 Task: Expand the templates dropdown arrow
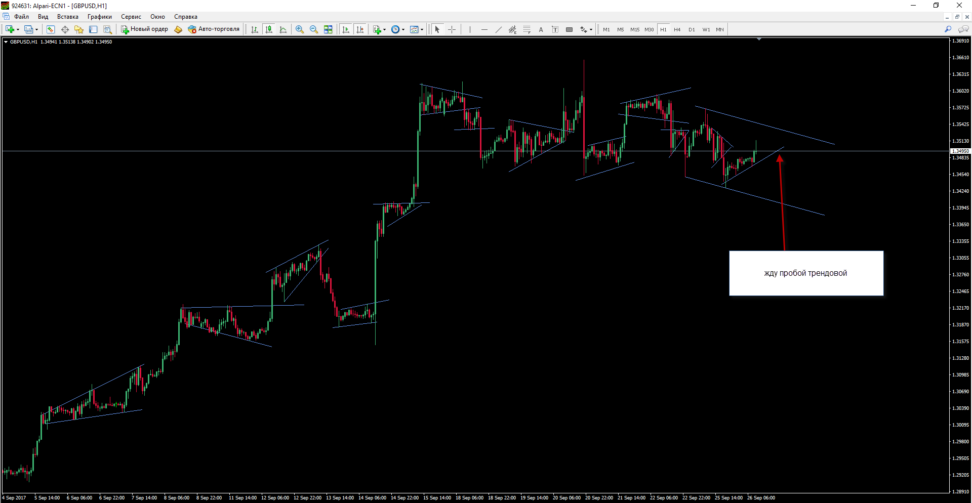click(422, 29)
